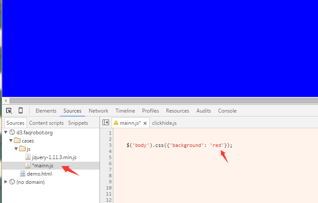The image size is (318, 203).
Task: Select the mainn.js* editor tab
Action: [130, 123]
